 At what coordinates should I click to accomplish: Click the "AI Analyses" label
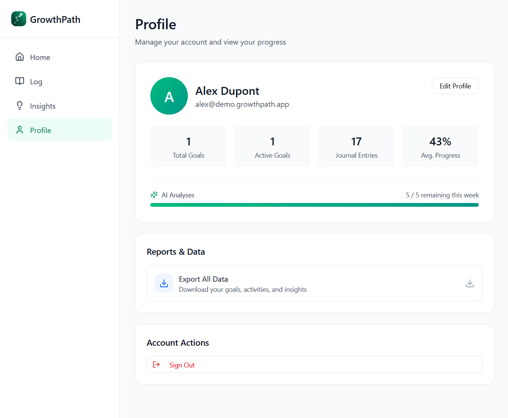point(178,195)
